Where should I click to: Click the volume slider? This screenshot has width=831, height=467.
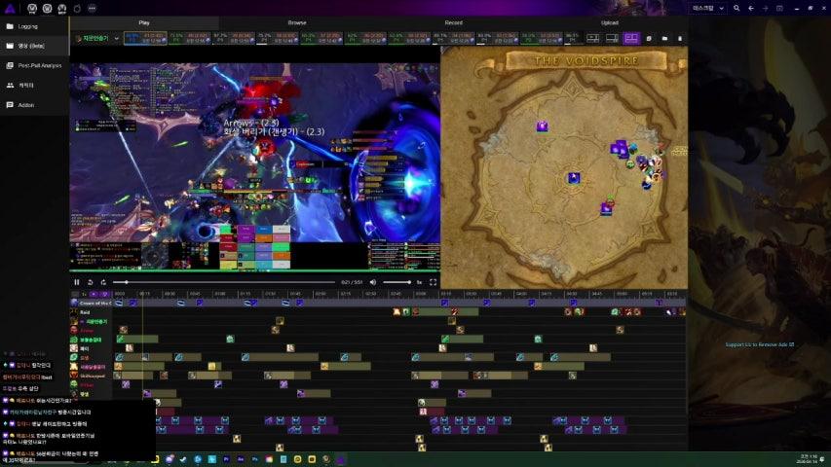click(x=397, y=282)
